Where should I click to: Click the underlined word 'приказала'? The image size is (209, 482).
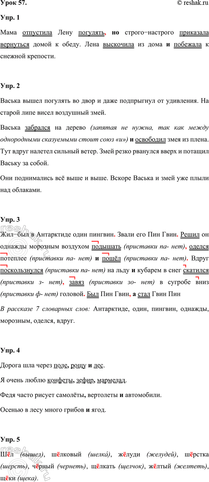pos(194,32)
